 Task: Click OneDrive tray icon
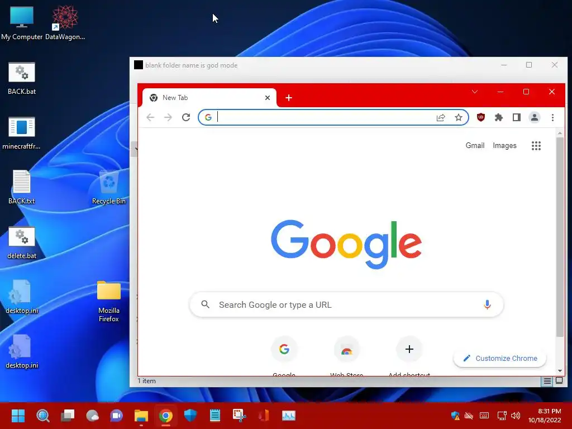coord(469,416)
